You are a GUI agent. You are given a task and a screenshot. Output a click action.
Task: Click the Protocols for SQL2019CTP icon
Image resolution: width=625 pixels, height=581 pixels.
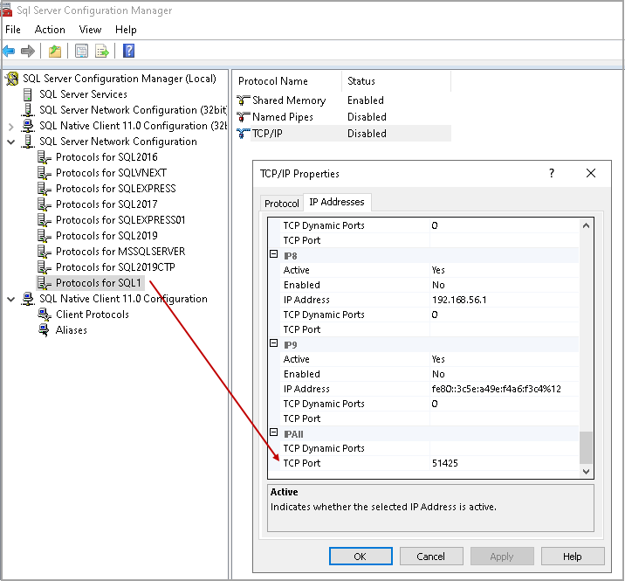(44, 267)
